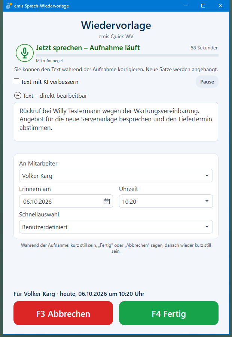232x337 pixels.
Task: Click the 'Jetzt sprechen – Aufnahme läuft' status text
Action: [88, 48]
